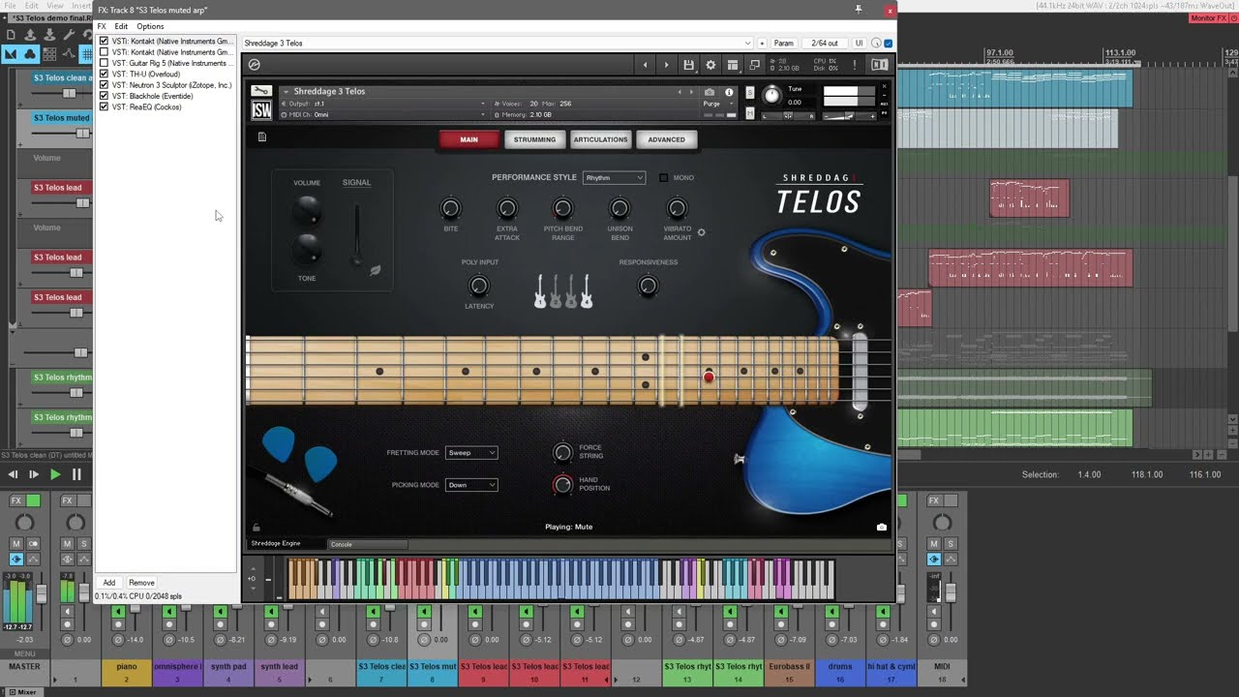Solo the MIDI track in mixer
The width and height of the screenshot is (1239, 697).
pyautogui.click(x=951, y=544)
